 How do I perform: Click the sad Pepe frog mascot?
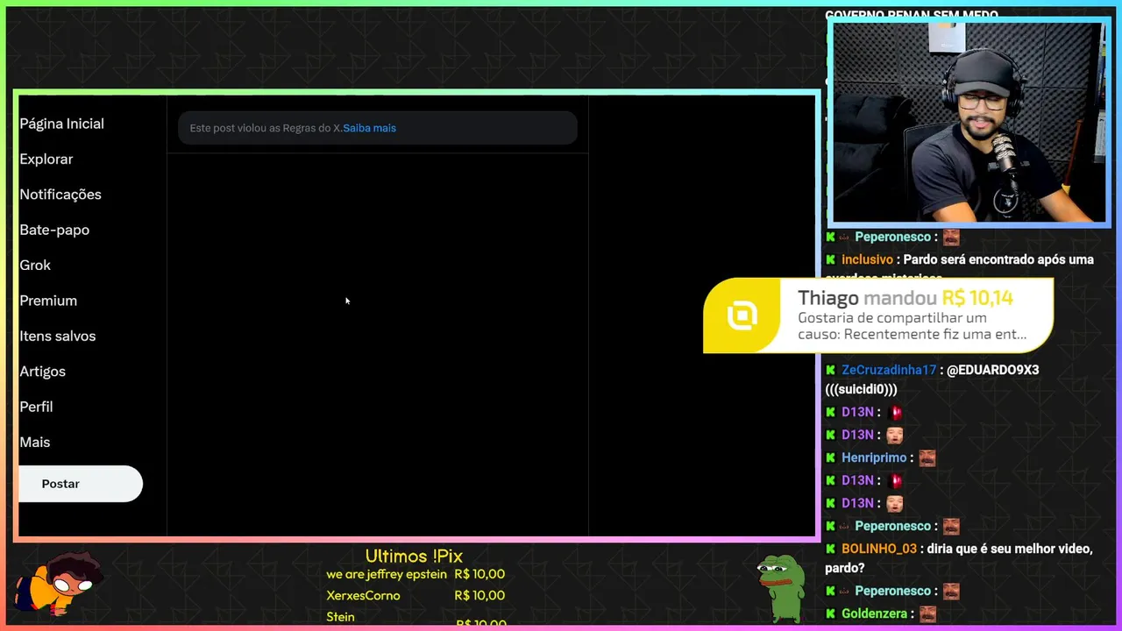(x=781, y=587)
